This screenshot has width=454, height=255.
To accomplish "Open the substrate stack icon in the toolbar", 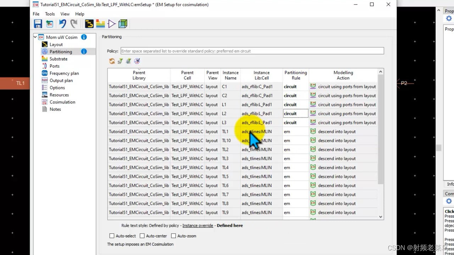I will 100,23.
